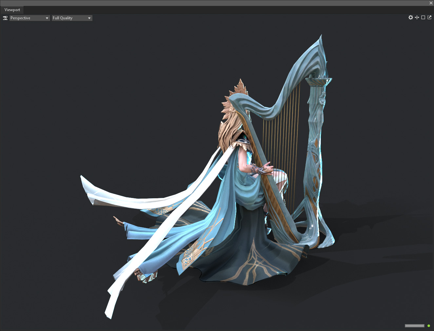This screenshot has height=331, width=434.
Task: Click the pop-out viewport arrow icon
Action: click(x=429, y=17)
